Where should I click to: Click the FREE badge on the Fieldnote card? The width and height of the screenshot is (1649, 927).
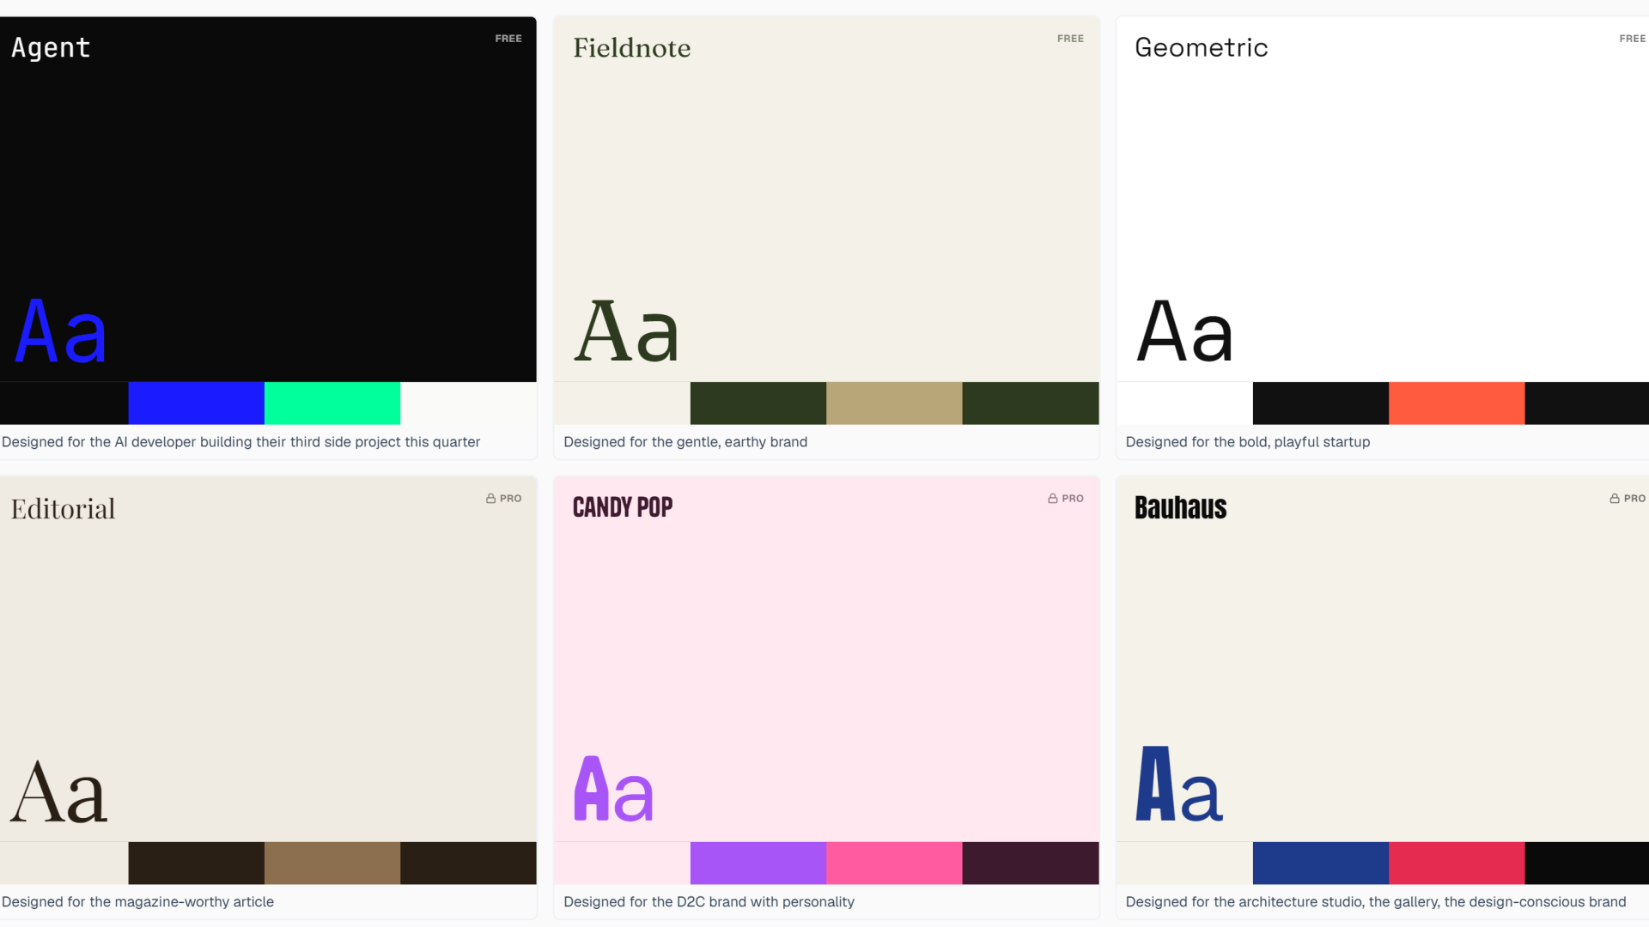coord(1070,39)
